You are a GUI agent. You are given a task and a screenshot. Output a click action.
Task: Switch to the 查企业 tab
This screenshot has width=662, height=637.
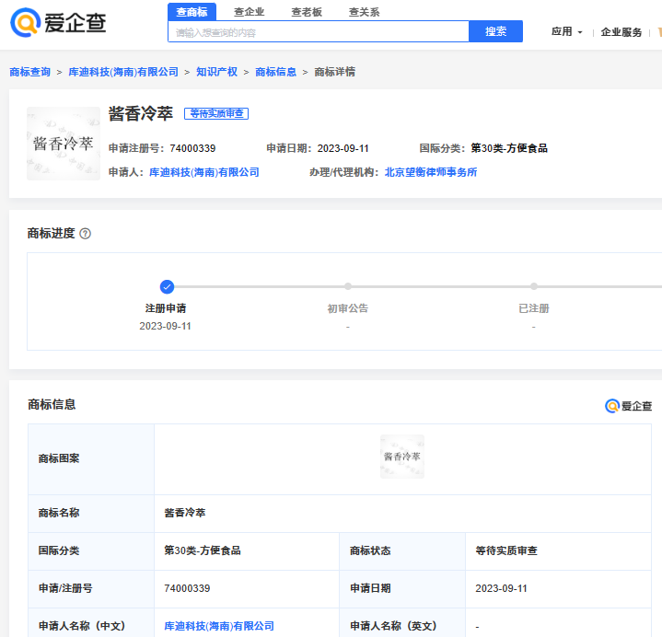[x=250, y=12]
